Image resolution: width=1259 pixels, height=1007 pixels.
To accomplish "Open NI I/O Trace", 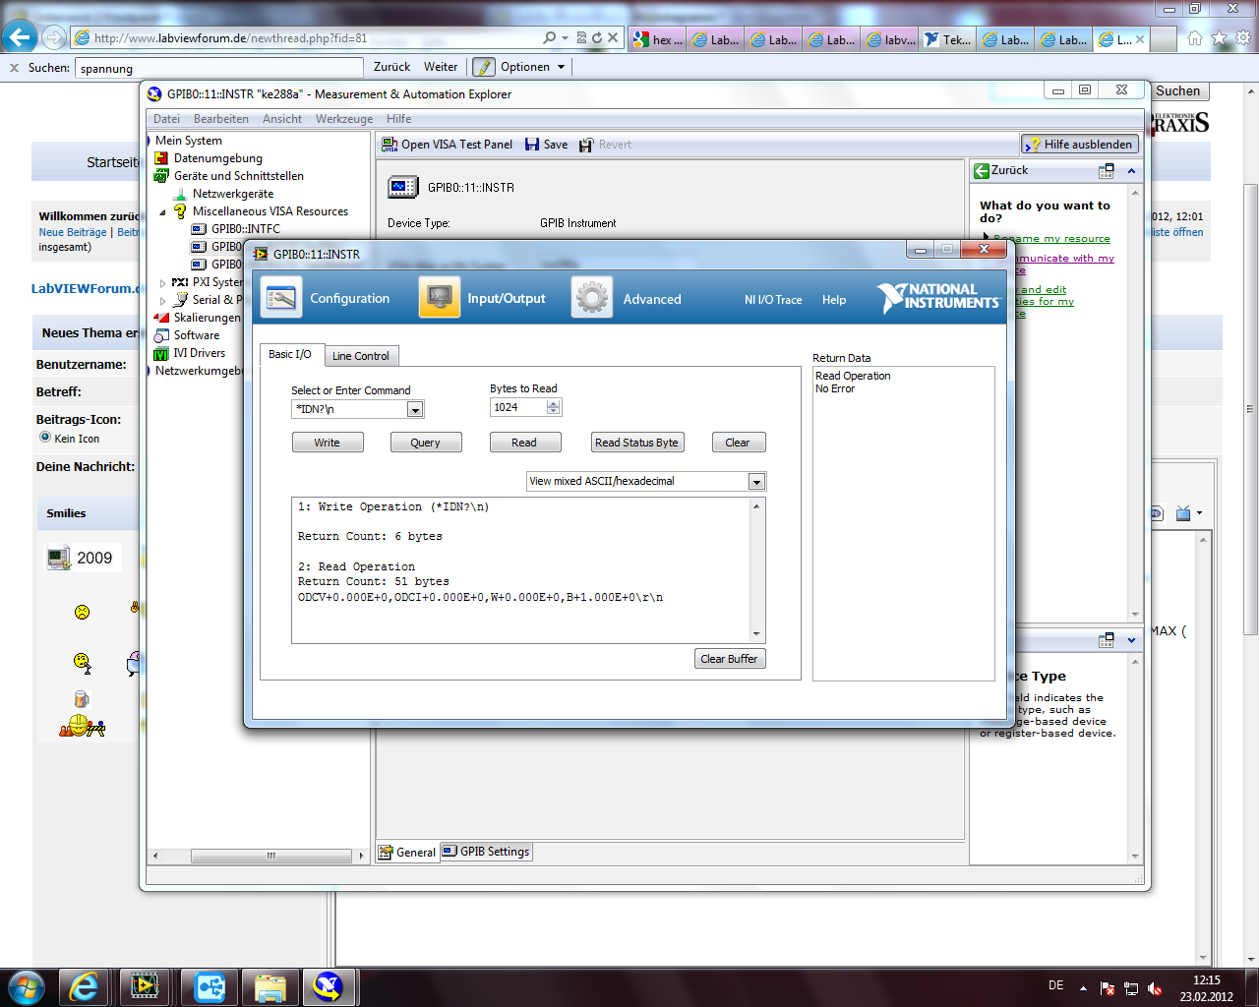I will [x=773, y=300].
